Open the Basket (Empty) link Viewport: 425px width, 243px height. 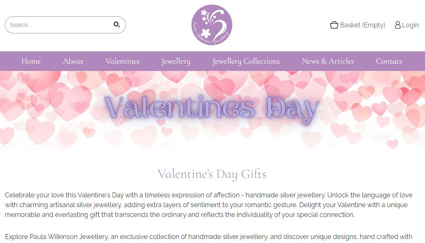[362, 25]
